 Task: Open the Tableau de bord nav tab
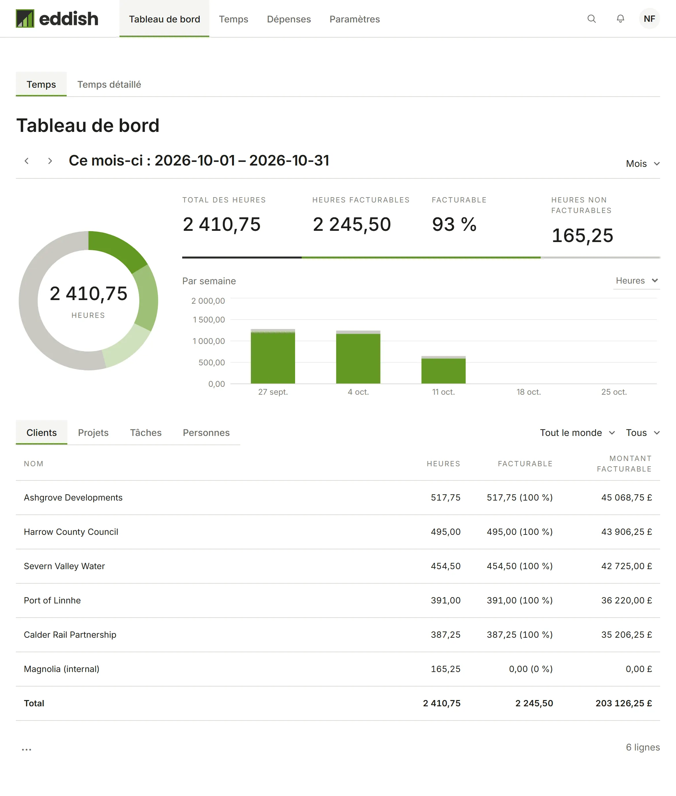point(164,19)
